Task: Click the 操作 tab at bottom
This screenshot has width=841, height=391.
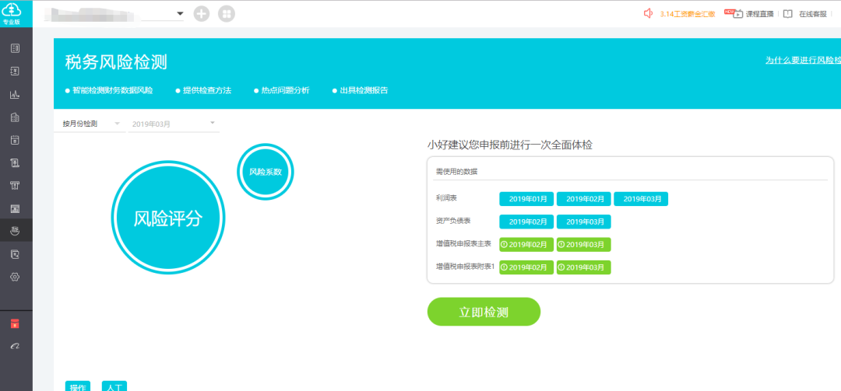Action: click(x=77, y=386)
